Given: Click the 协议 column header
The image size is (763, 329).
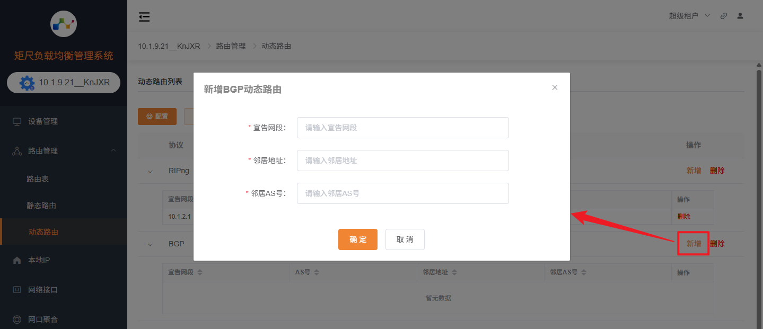Looking at the screenshot, I should pyautogui.click(x=176, y=145).
